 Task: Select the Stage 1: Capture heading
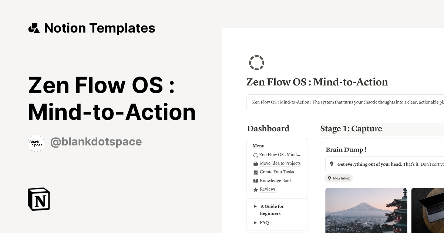(351, 129)
